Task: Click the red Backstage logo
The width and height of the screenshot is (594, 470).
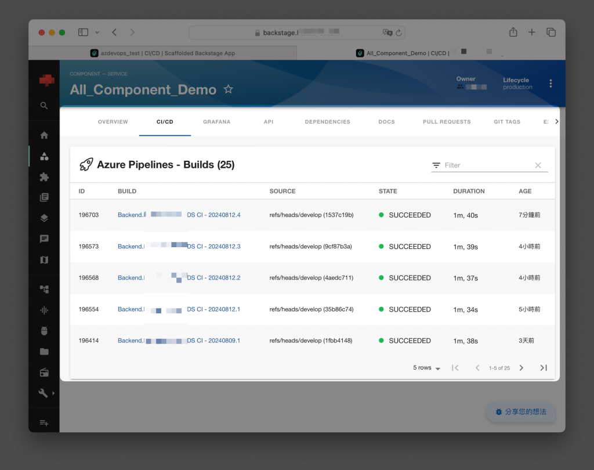Action: 46,80
